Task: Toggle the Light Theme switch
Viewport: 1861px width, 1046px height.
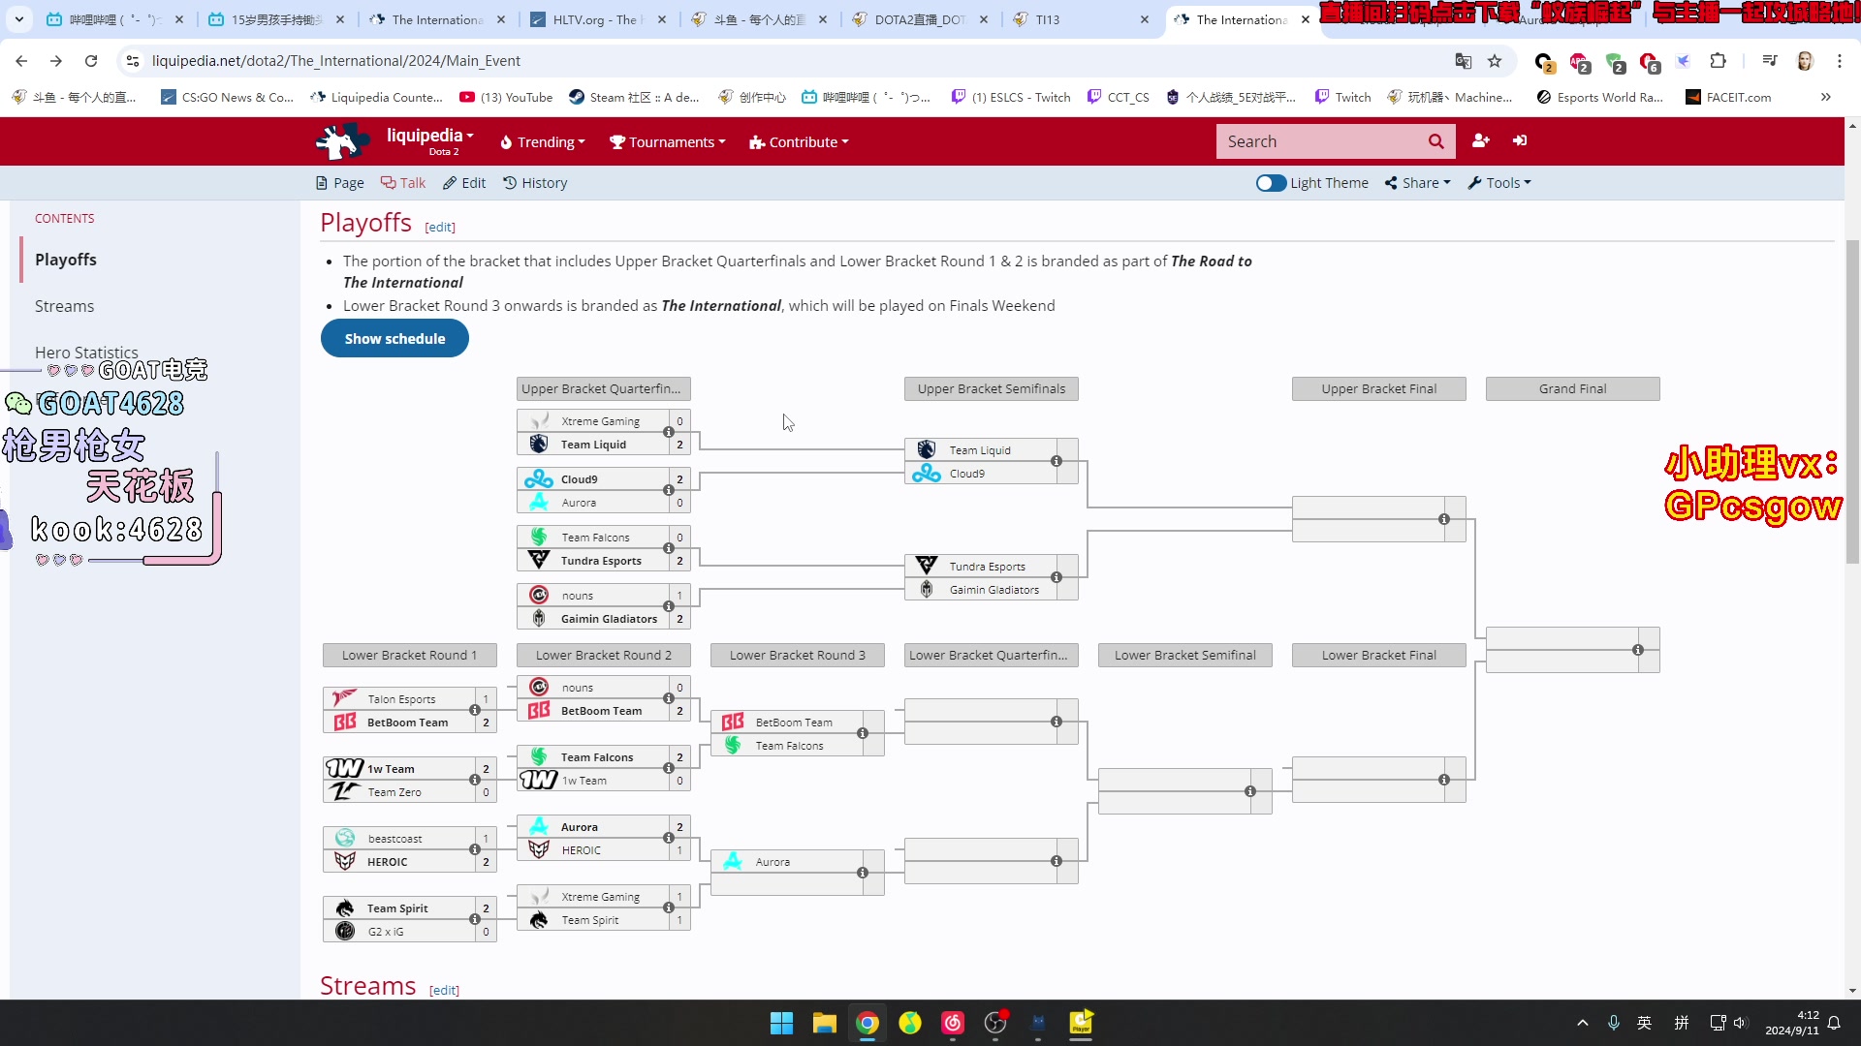Action: pyautogui.click(x=1271, y=183)
